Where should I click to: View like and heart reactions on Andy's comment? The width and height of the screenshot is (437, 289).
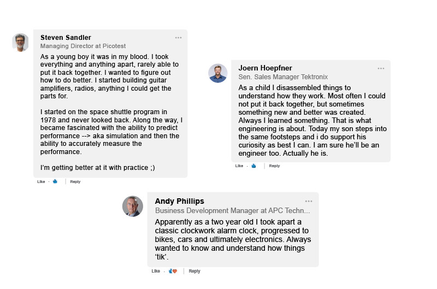pos(173,271)
